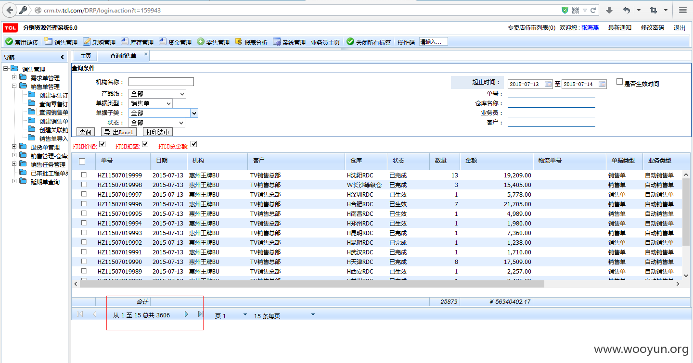The width and height of the screenshot is (693, 363).
Task: Check row HZ11507019999 checkbox
Action: (84, 175)
